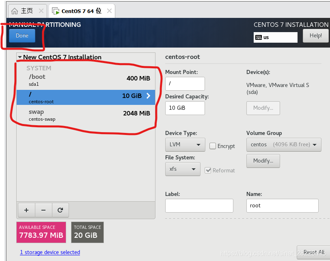
Task: Edit the Desired Capacity field
Action: [185, 108]
